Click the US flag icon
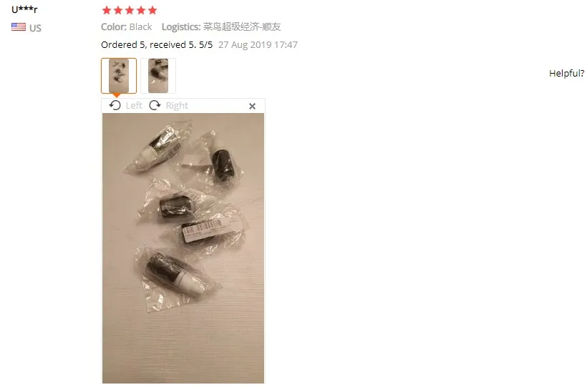This screenshot has height=387, width=587. tap(19, 27)
